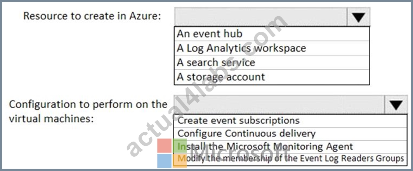Click the actual4labs.com watermark text

pyautogui.click(x=207, y=85)
